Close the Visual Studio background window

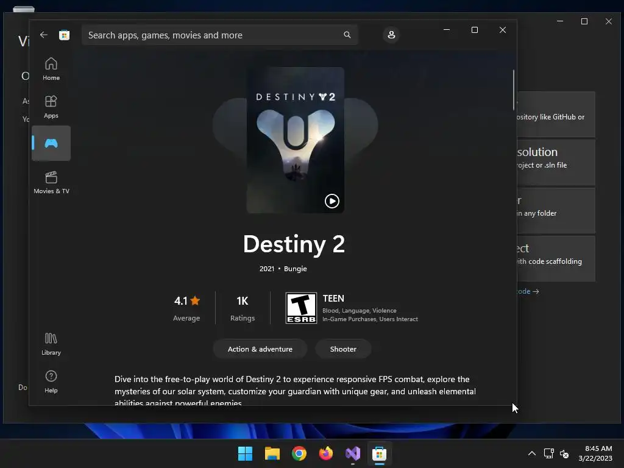(x=609, y=21)
